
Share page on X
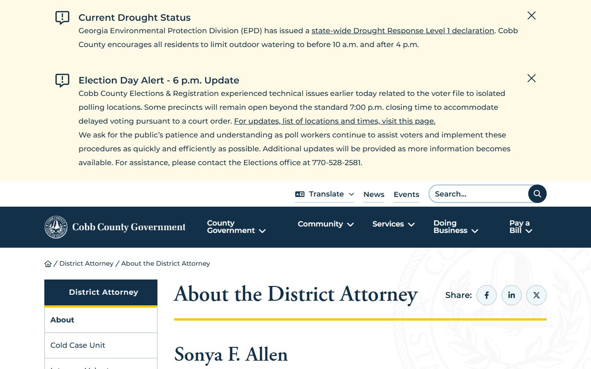(537, 295)
